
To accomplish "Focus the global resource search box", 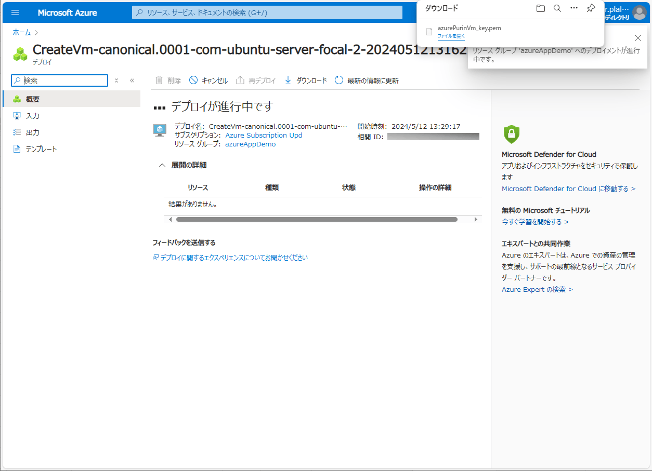I will click(x=267, y=12).
